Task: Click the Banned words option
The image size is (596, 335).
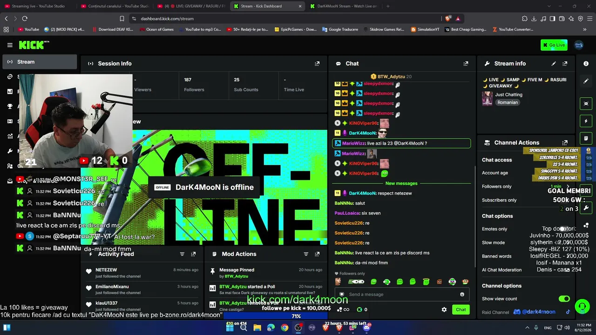Action: point(496,256)
